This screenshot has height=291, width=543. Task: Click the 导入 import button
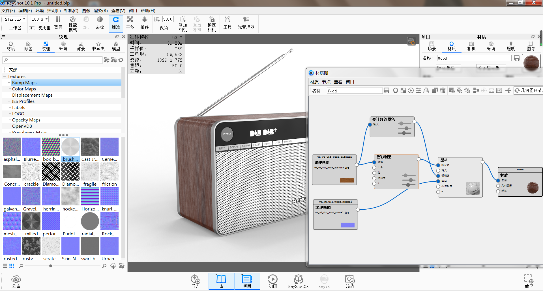click(196, 282)
